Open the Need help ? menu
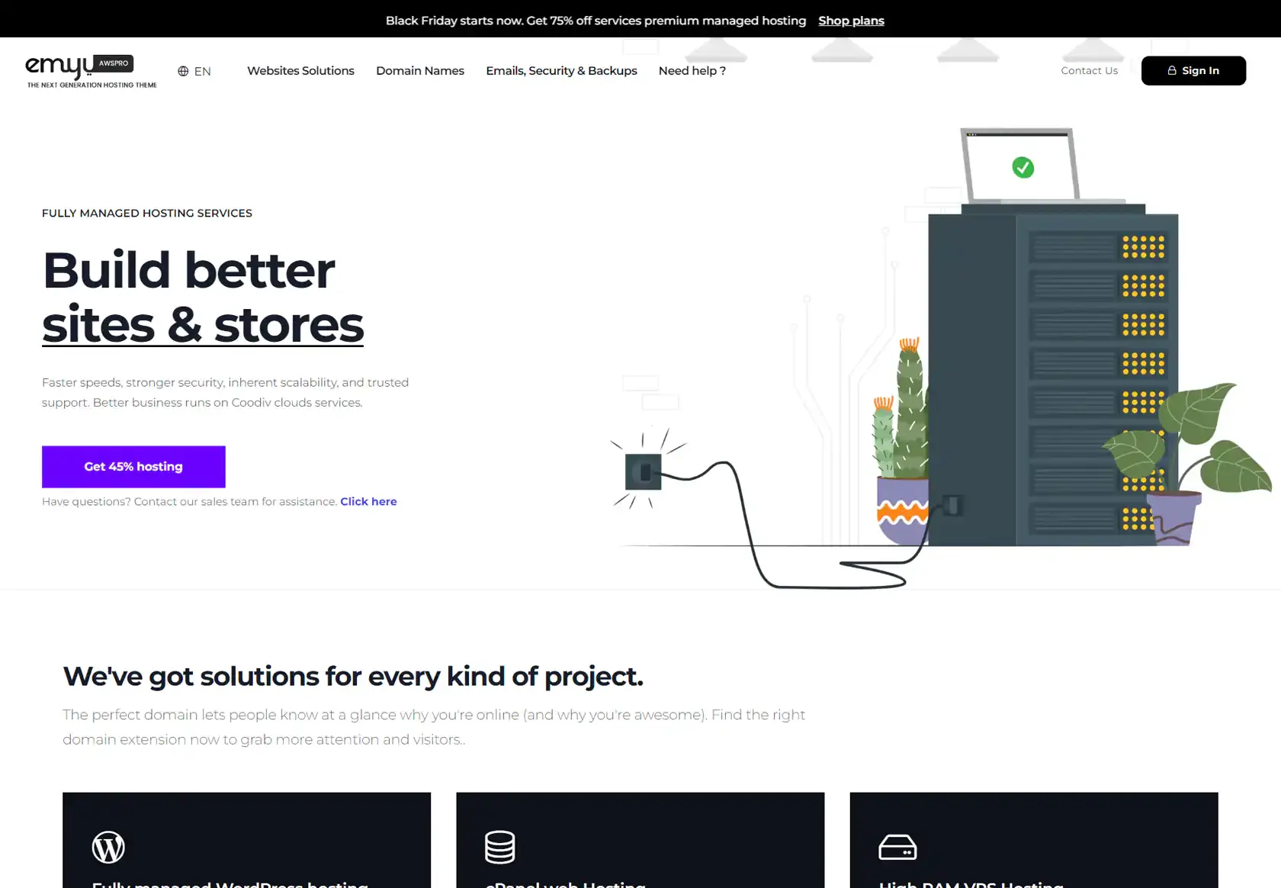The width and height of the screenshot is (1281, 888). point(692,71)
